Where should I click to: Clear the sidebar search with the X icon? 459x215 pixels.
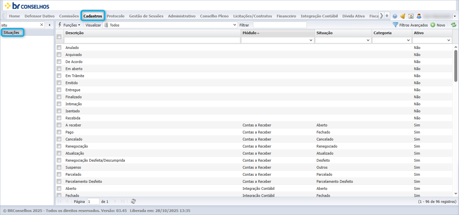[42, 25]
